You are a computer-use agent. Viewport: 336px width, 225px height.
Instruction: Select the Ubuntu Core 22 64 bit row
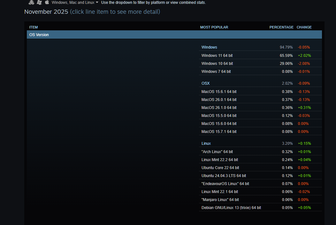click(x=260, y=167)
